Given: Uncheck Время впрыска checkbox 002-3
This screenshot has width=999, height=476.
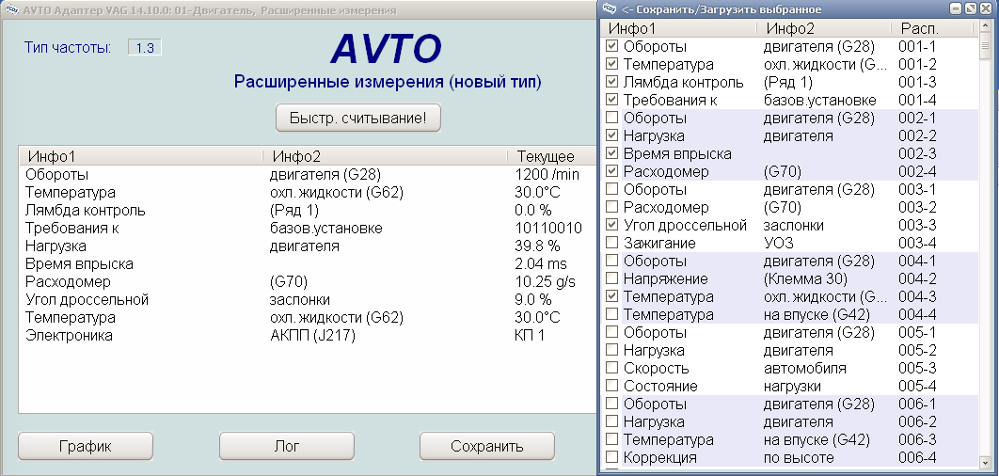Looking at the screenshot, I should pos(611,153).
